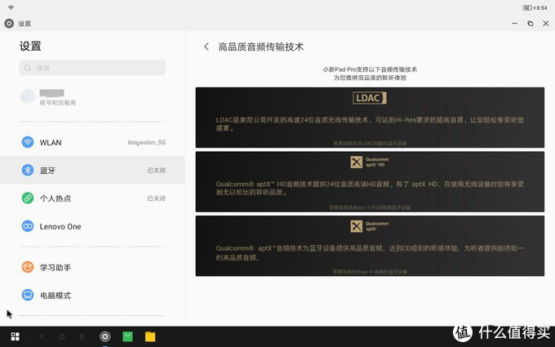
Task: Click the taskbar home circle button
Action: click(62, 336)
